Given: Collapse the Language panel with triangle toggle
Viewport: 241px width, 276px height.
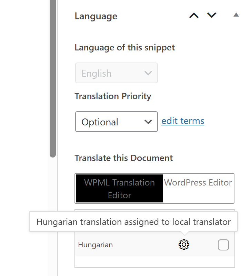Looking at the screenshot, I should (x=236, y=15).
